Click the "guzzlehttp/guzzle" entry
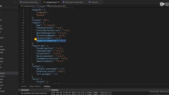The image size is (169, 95). tap(51, 33)
